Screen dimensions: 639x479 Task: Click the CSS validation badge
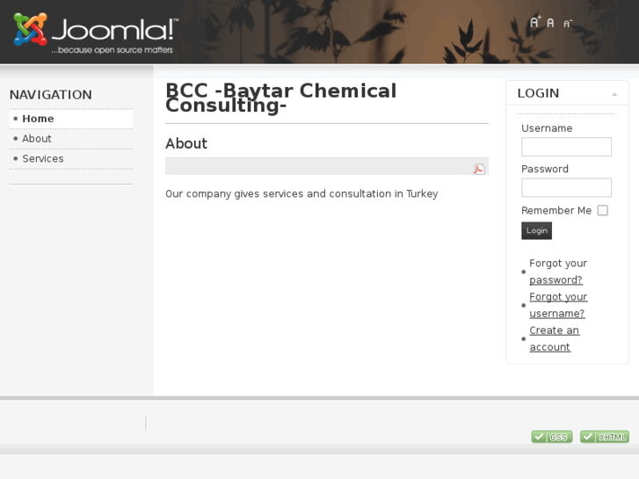(x=551, y=437)
